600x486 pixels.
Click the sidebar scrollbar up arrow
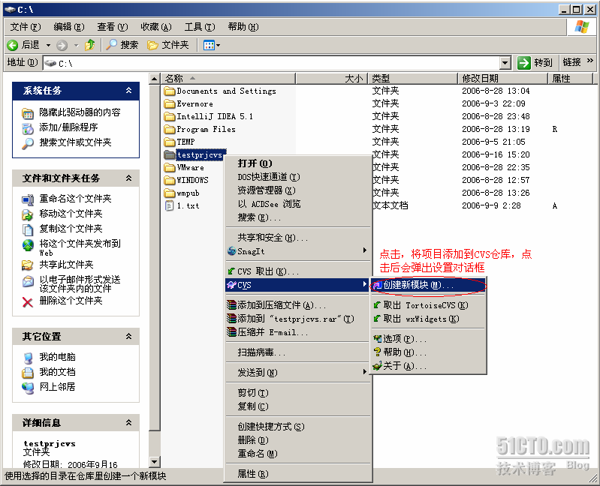click(154, 79)
